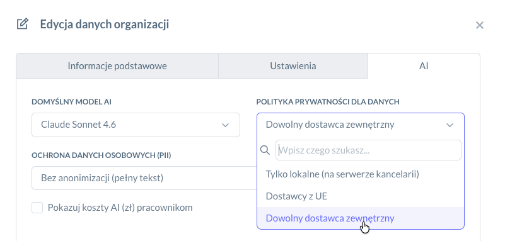Click the Pokazuj koszty AI (zł) pracownikom label
This screenshot has height=241, width=505.
click(120, 208)
